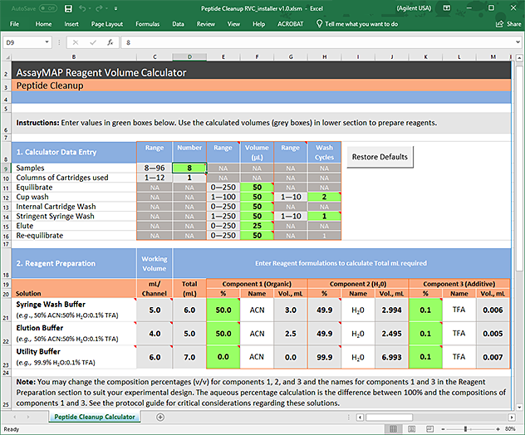
Task: Click the Undo arrow icon
Action: pyautogui.click(x=81, y=8)
